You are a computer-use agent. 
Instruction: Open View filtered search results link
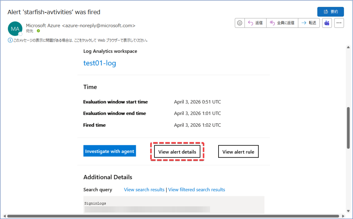[x=196, y=190]
